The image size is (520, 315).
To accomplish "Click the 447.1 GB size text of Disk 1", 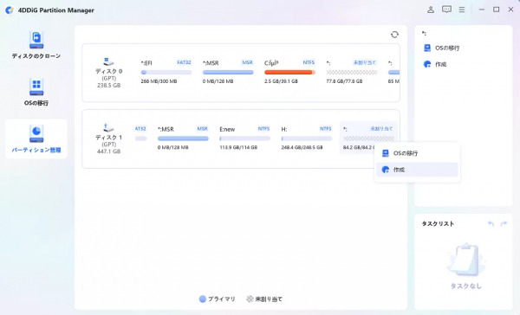I will pos(108,151).
